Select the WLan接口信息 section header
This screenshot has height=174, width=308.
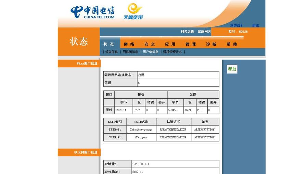[79, 63]
